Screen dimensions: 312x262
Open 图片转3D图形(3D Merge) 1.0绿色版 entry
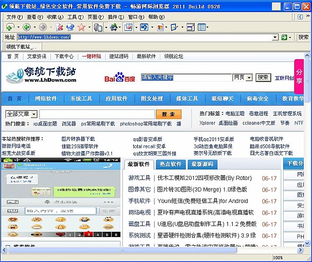[202, 189]
